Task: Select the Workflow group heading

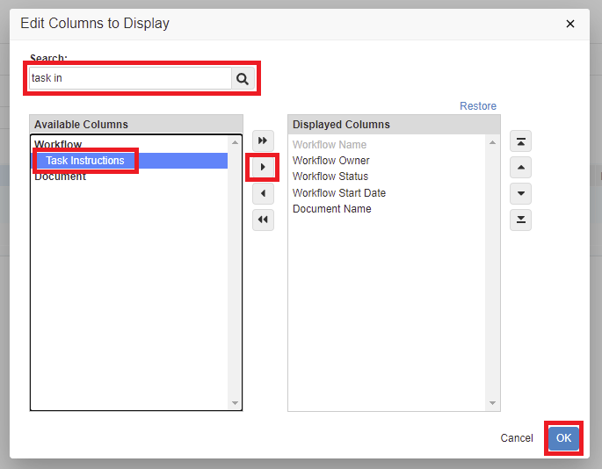Action: pos(58,145)
